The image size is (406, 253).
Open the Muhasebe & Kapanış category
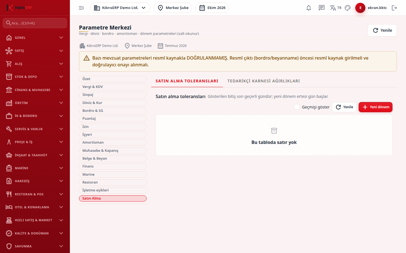point(113,151)
